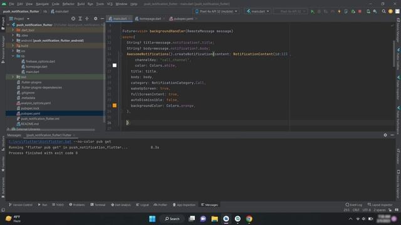Click the editor vertical scrollbar
401x225 pixels.
[x=394, y=54]
